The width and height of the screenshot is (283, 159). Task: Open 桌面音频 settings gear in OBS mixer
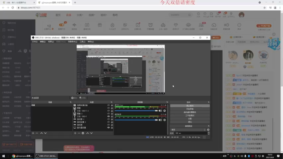coord(164,120)
